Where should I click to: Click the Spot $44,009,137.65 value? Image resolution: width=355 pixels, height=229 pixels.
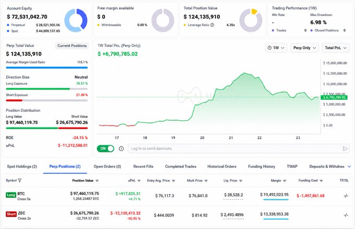(x=48, y=31)
